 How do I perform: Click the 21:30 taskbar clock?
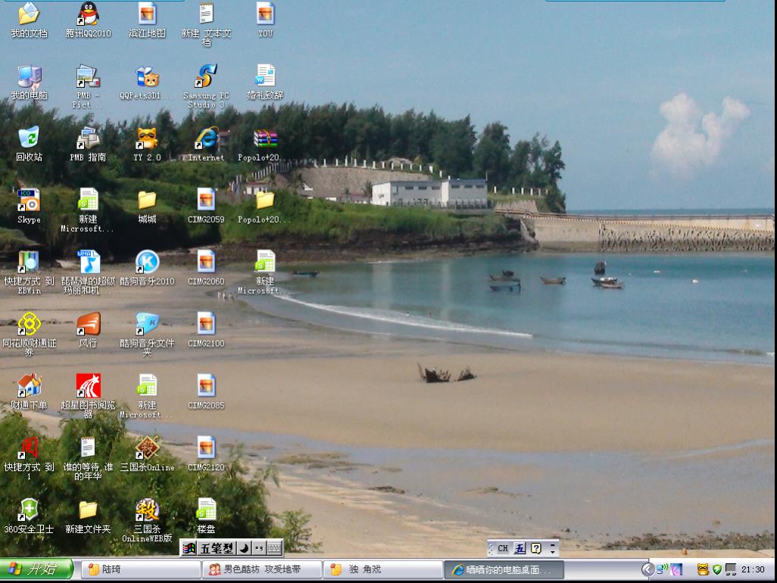tap(753, 569)
